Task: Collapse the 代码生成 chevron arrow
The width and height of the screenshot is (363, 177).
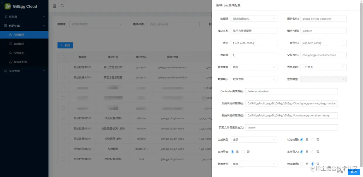Action: (44, 26)
